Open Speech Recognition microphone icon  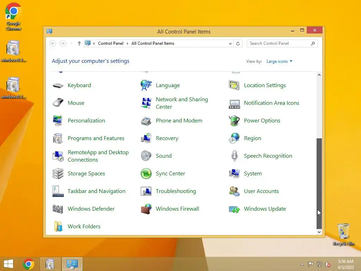click(x=234, y=156)
